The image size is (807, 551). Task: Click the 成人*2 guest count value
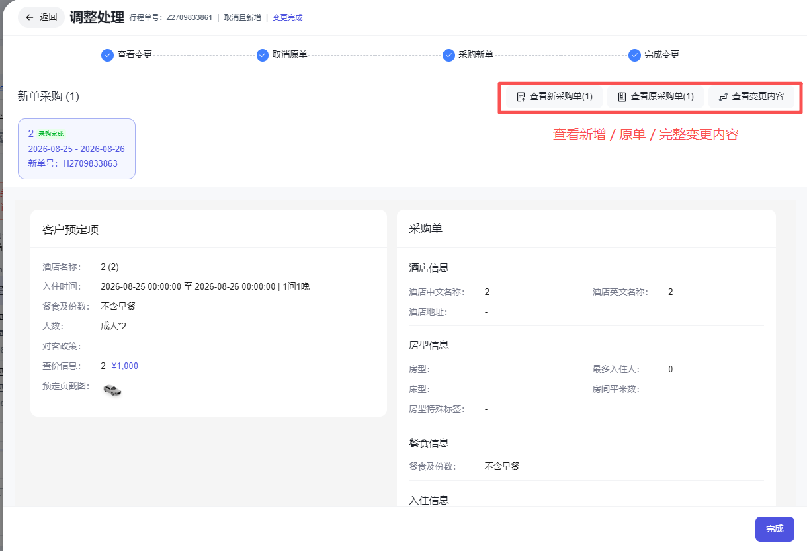coord(114,327)
